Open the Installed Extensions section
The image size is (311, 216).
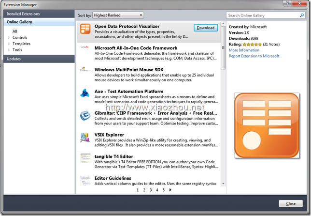pos(39,14)
